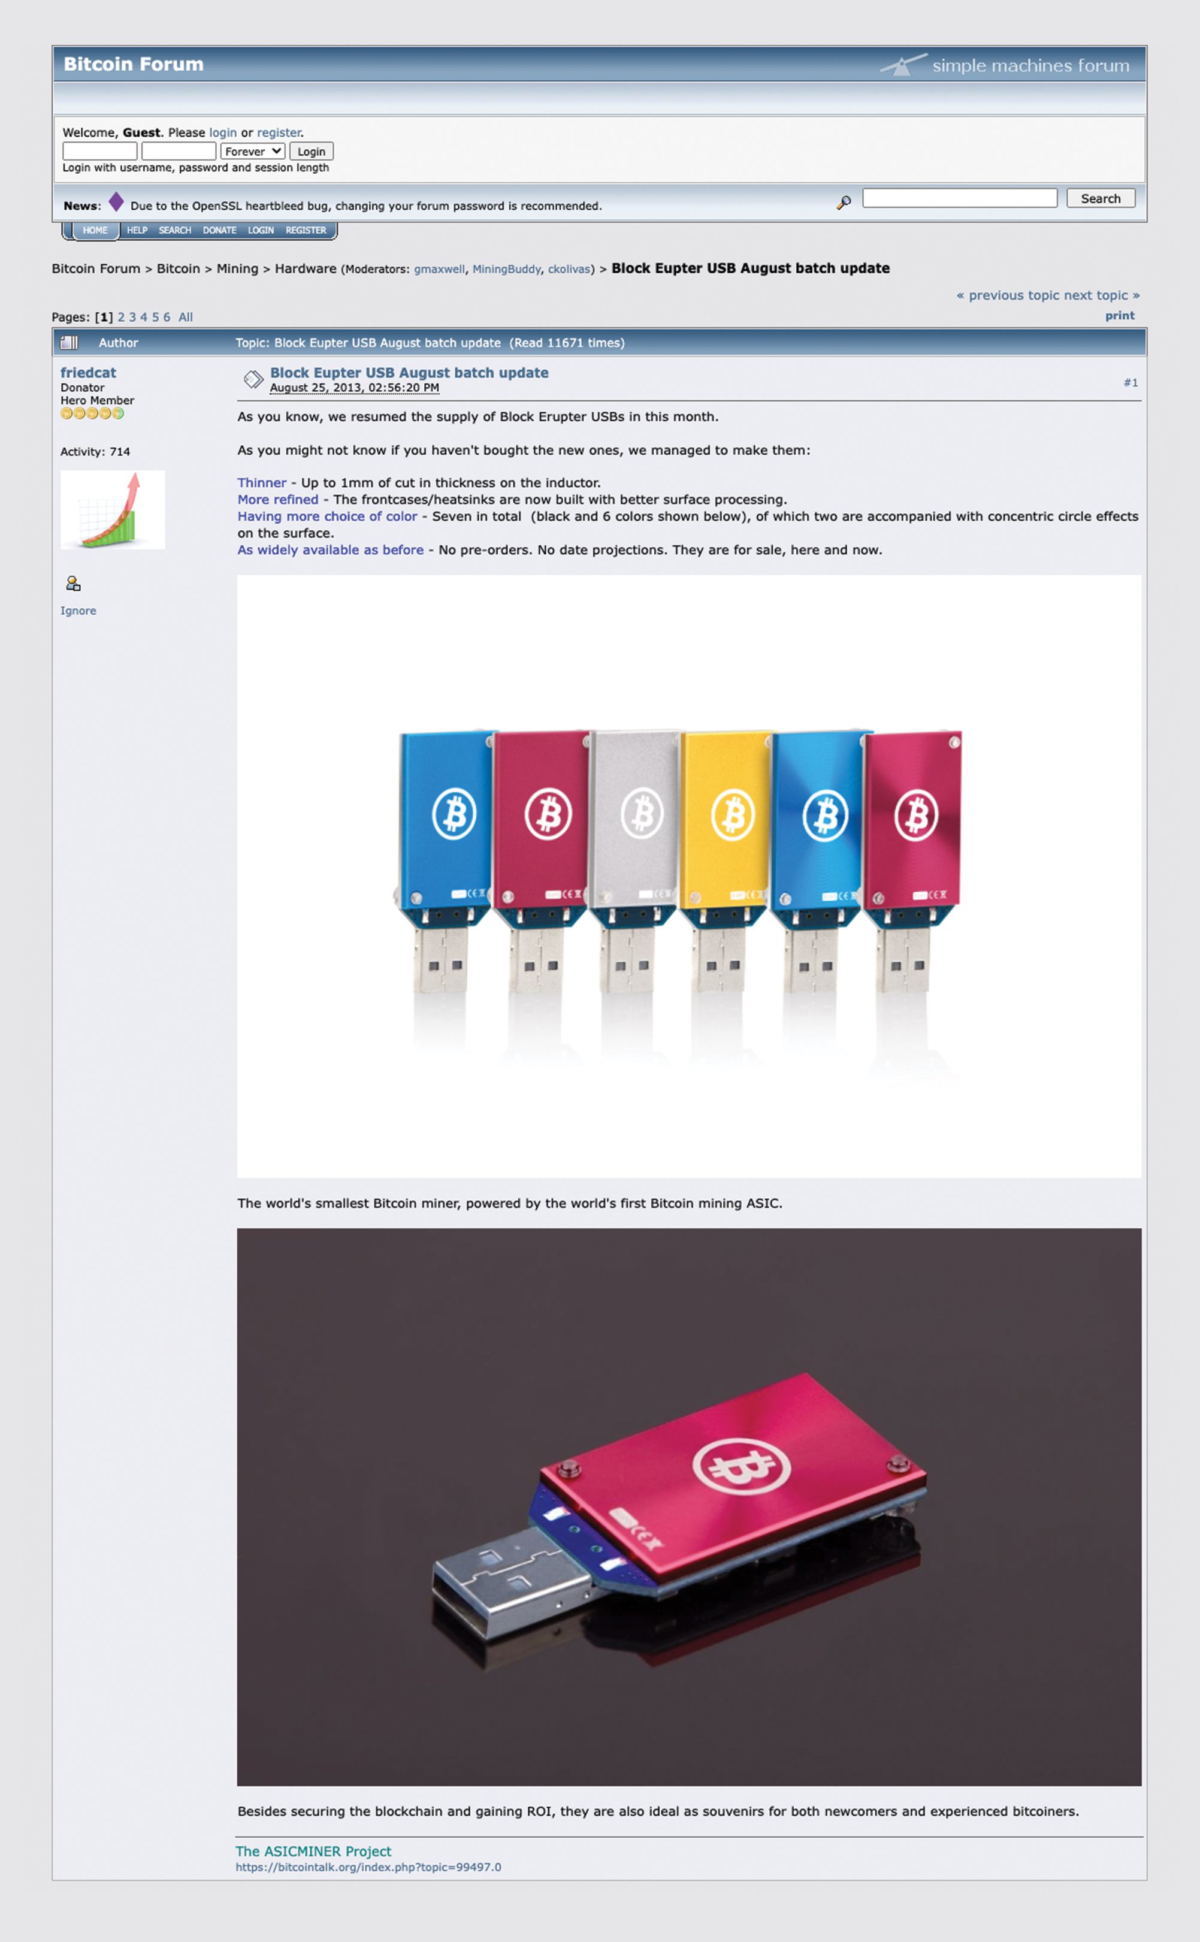Click the Simple Machines Forum logo

coord(1005,65)
